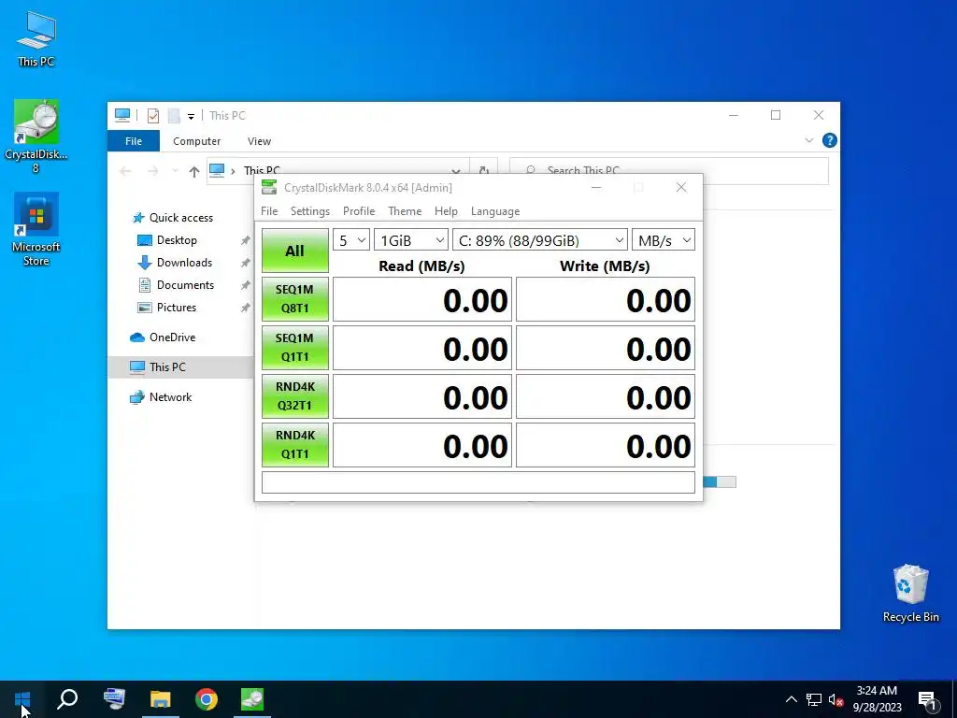Launch Google Chrome from taskbar
Screen dimensions: 957x718
point(207,699)
